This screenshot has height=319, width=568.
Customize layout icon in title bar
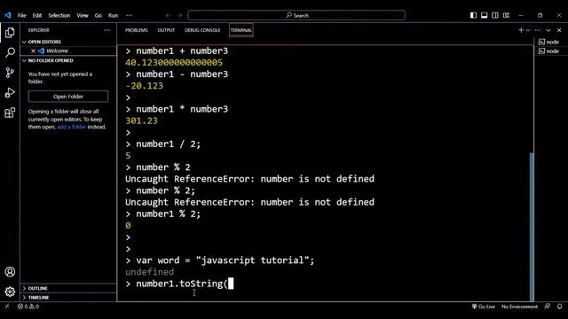click(506, 15)
